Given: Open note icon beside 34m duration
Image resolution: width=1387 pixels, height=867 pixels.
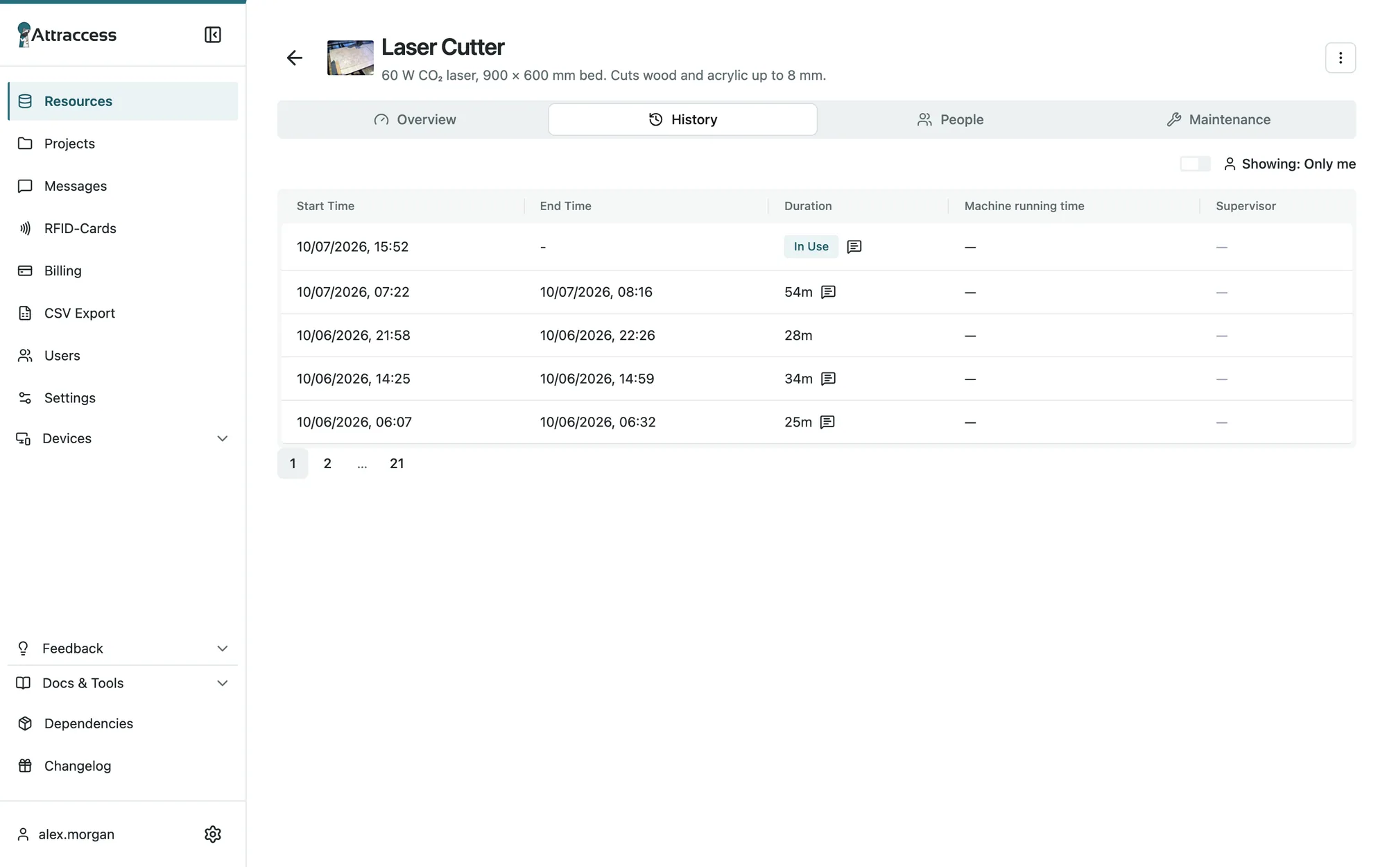Looking at the screenshot, I should coord(828,379).
